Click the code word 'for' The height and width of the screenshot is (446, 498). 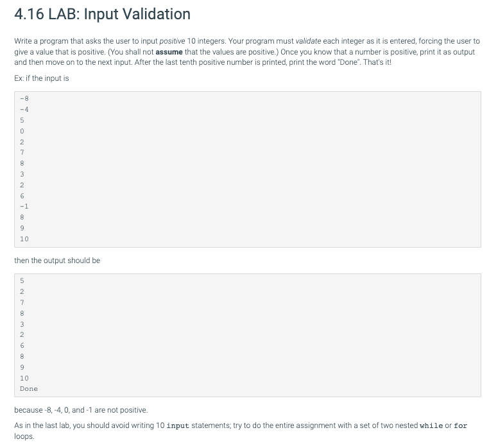tap(461, 425)
